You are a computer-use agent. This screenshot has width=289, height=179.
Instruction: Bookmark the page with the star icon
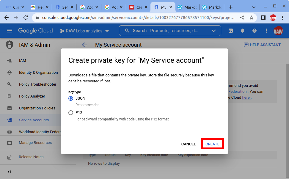tap(252, 18)
